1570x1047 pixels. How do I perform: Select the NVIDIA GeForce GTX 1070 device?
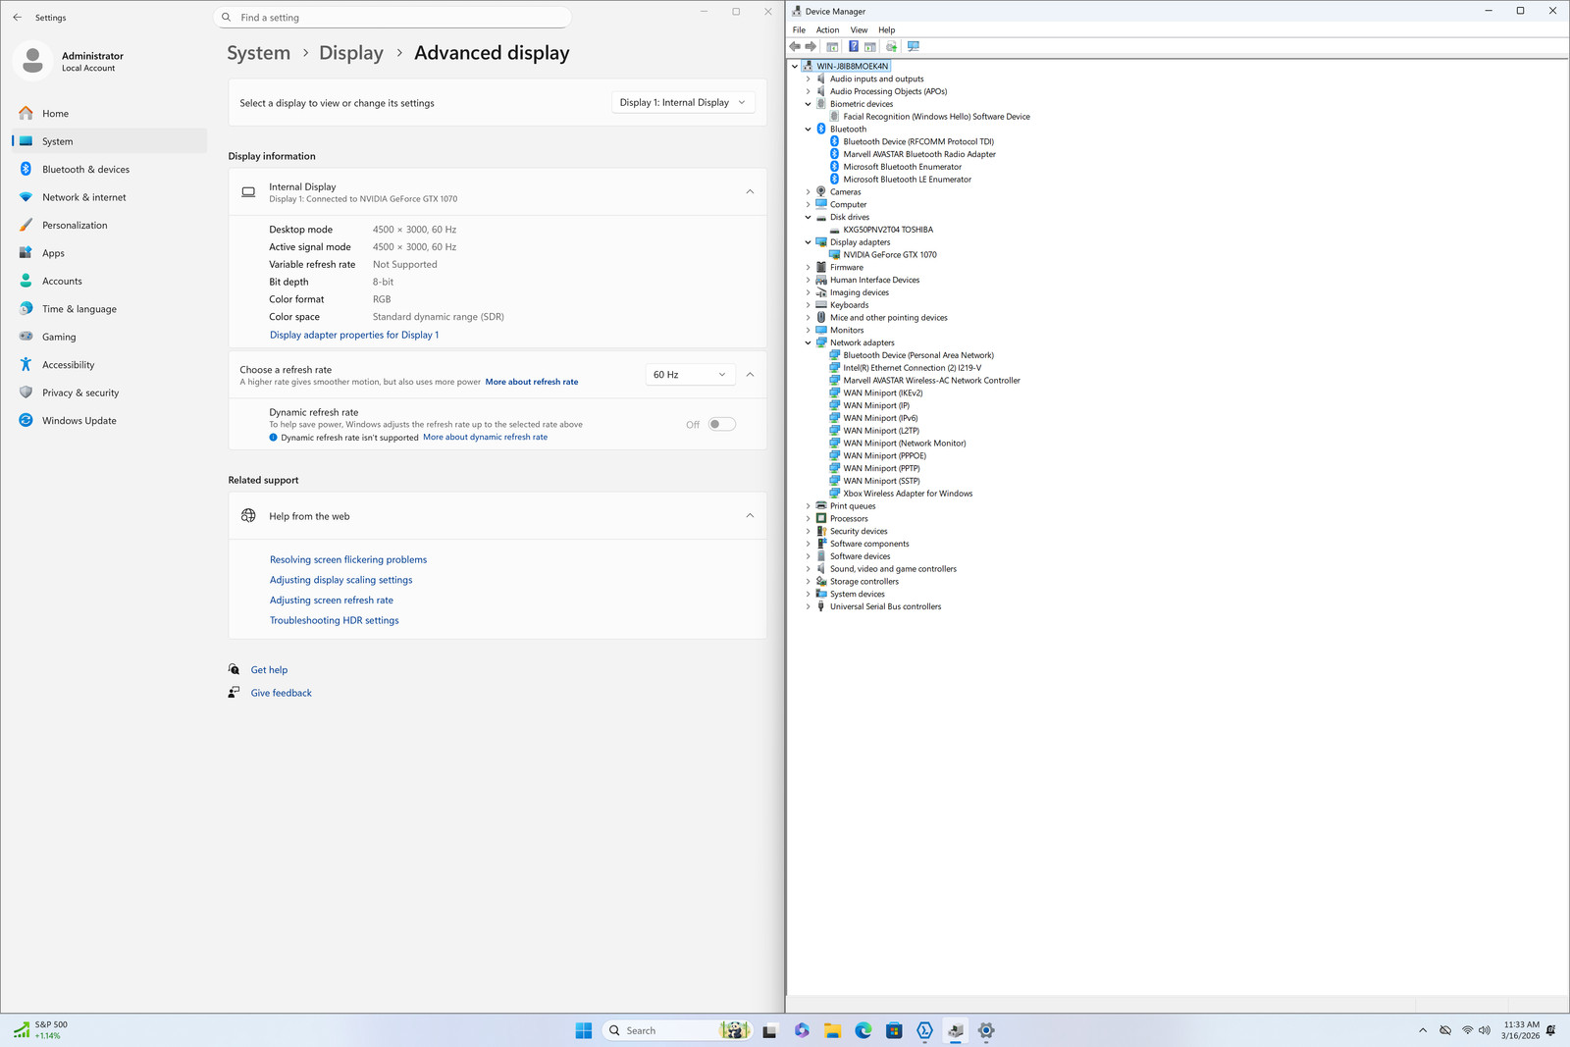(889, 255)
